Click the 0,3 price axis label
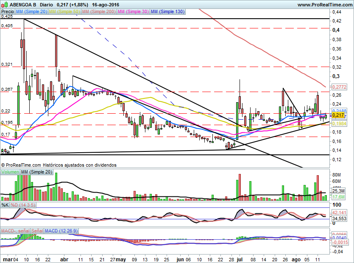 336,76
